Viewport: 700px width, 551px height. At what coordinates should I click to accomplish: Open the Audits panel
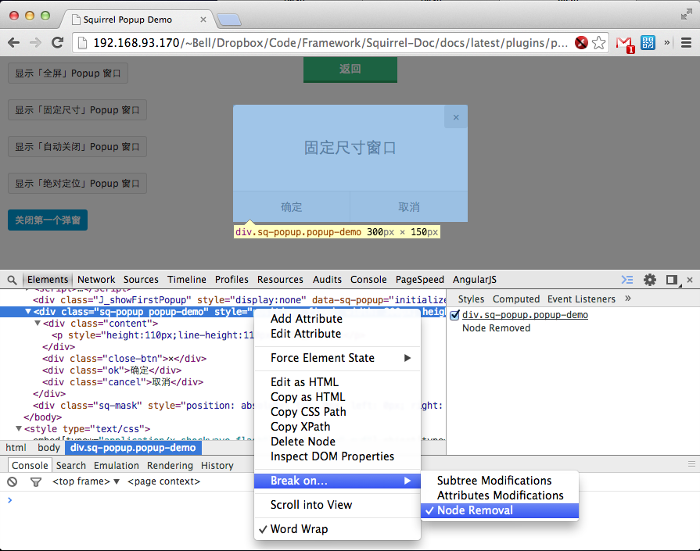tap(327, 280)
